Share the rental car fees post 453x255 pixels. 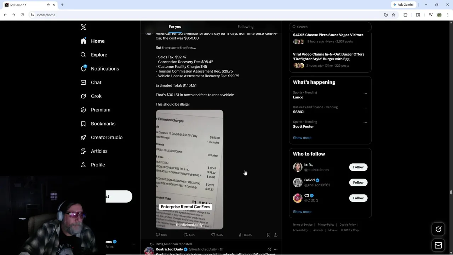click(276, 235)
